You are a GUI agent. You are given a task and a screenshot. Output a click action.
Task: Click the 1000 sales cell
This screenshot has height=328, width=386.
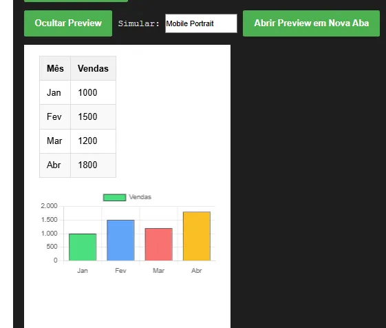93,92
